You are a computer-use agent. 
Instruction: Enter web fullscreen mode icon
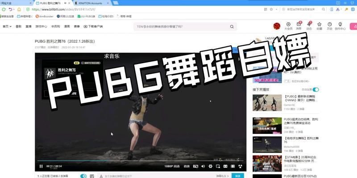232,166
